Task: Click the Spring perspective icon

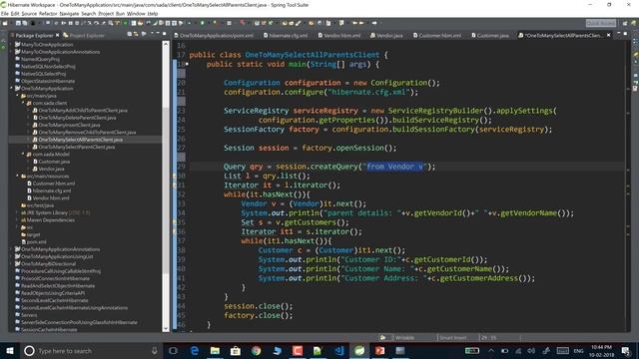Action: (x=634, y=23)
